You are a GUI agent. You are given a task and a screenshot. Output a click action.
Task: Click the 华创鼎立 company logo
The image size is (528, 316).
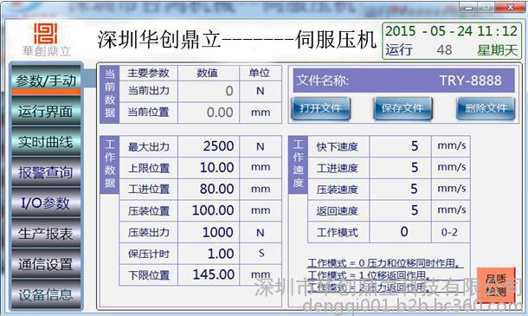tap(46, 40)
